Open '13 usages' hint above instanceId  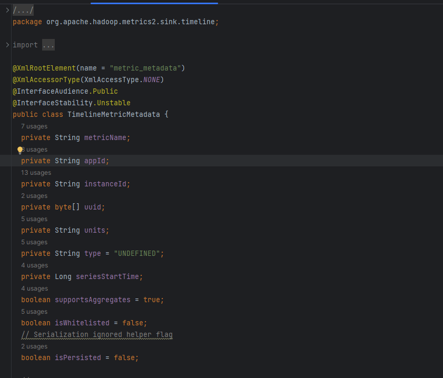click(x=36, y=173)
